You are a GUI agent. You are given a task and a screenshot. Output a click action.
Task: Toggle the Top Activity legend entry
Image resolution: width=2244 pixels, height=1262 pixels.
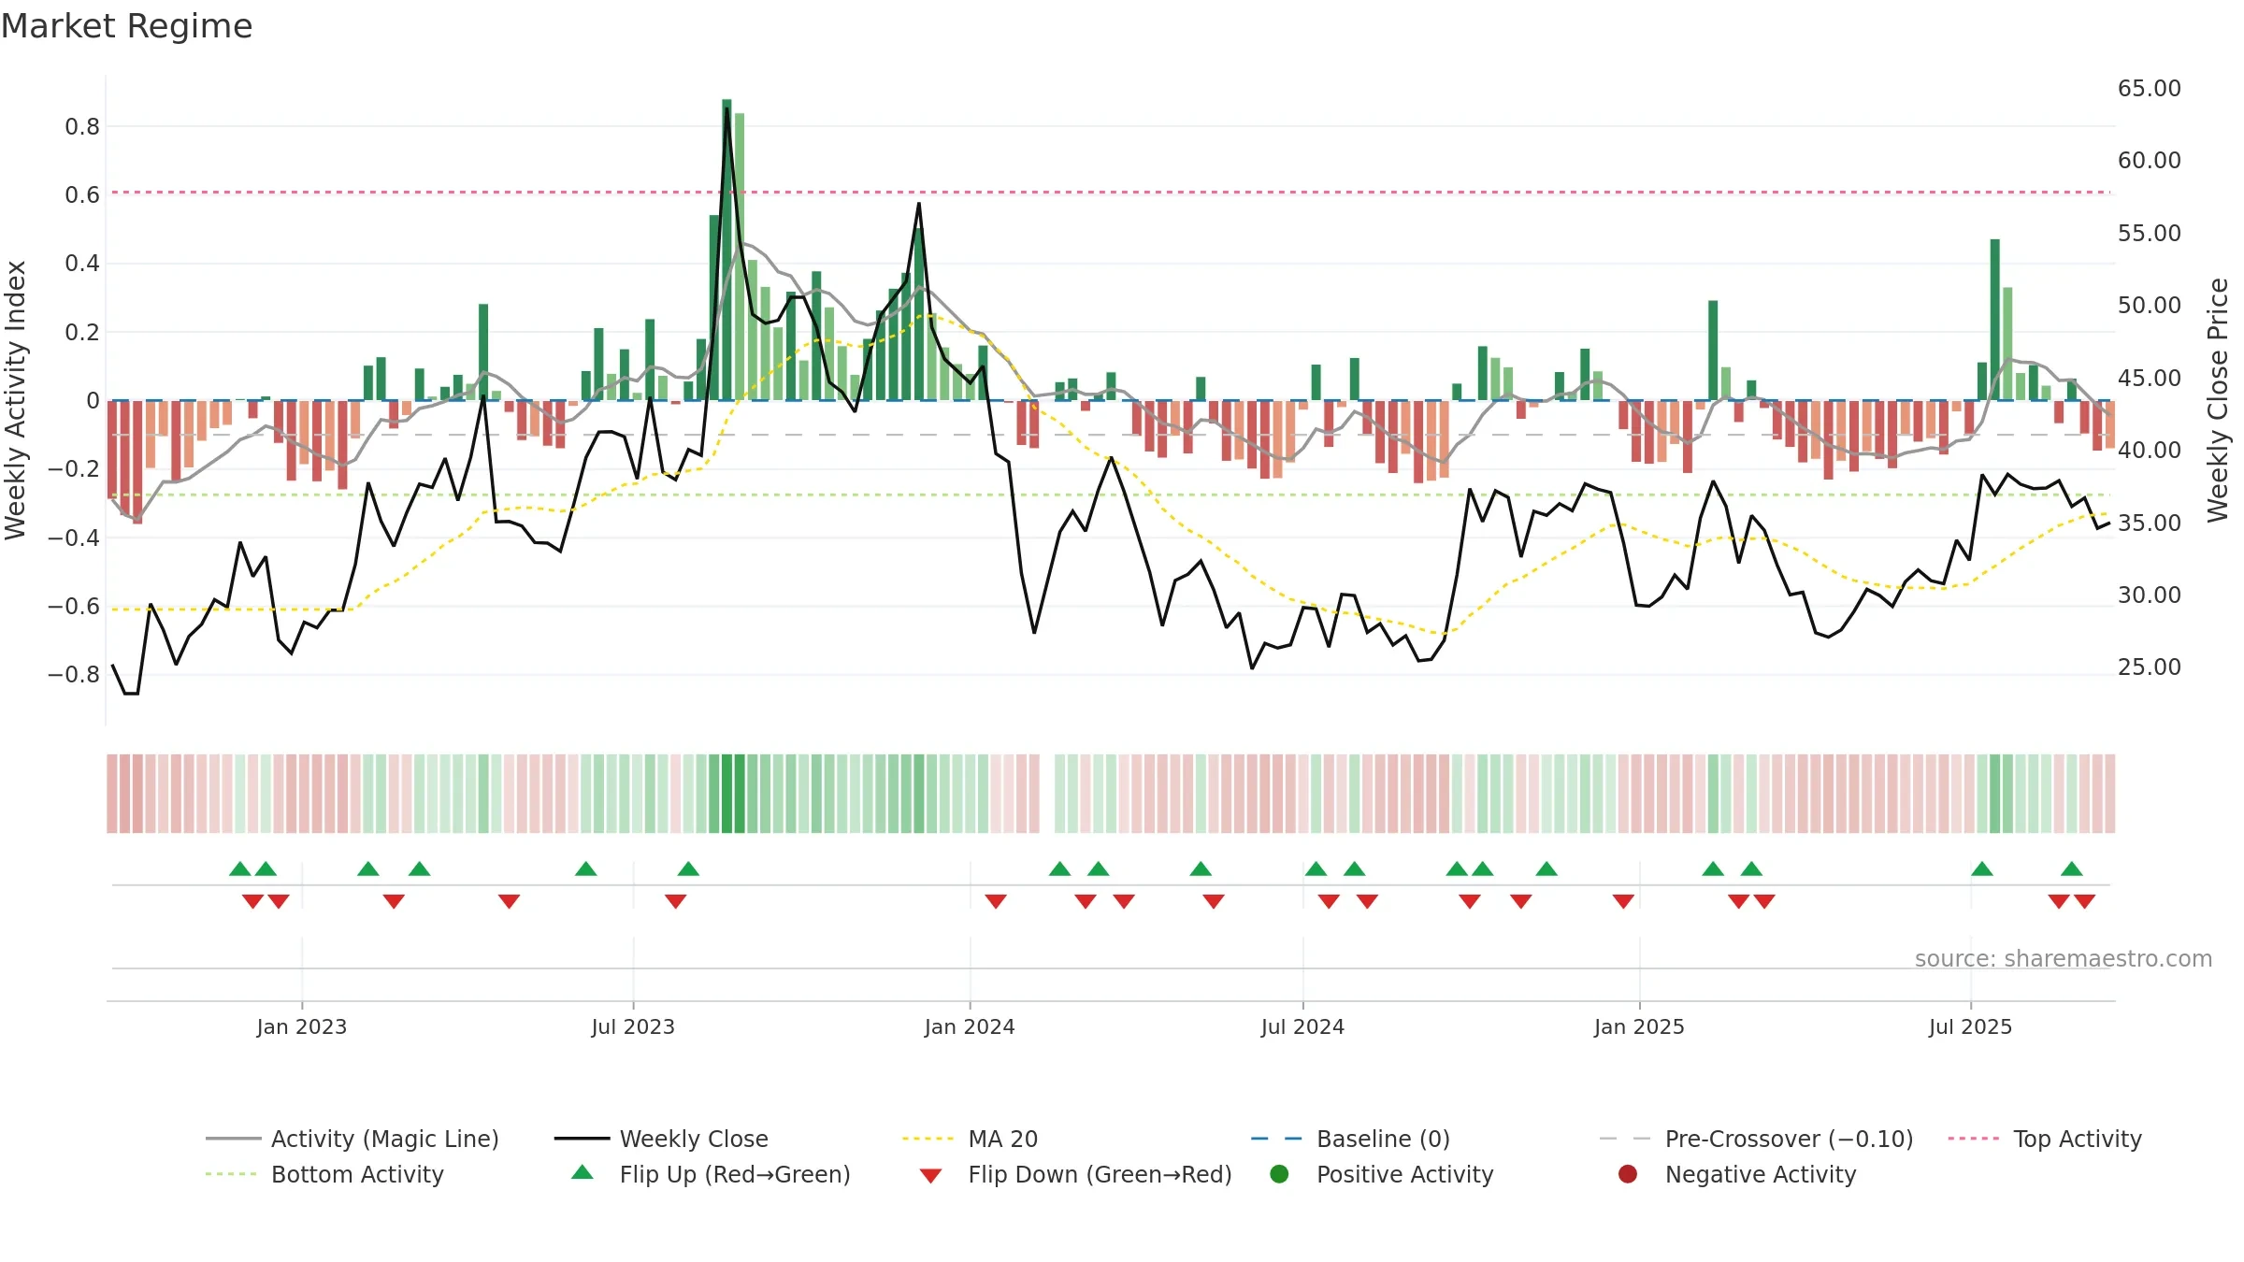pyautogui.click(x=2045, y=1139)
